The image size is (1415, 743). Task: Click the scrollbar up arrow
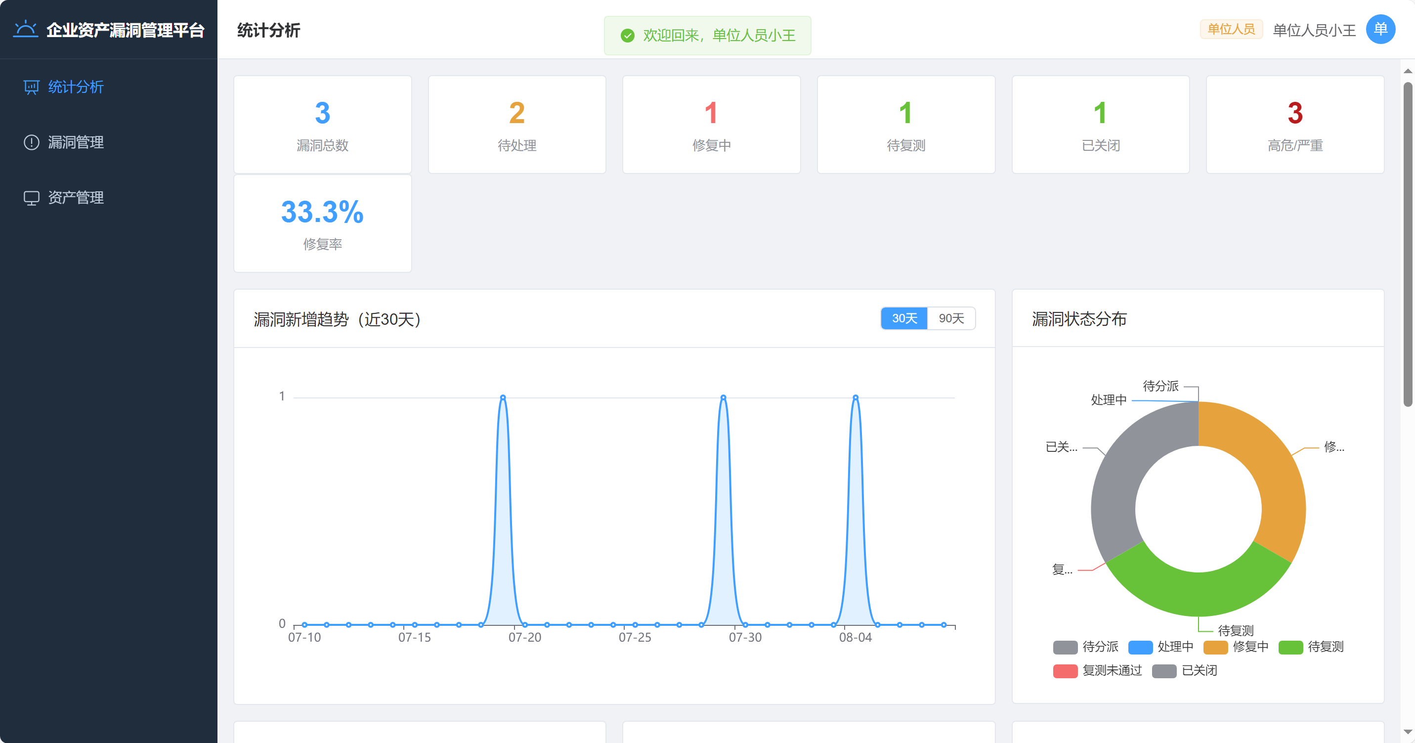coord(1407,71)
